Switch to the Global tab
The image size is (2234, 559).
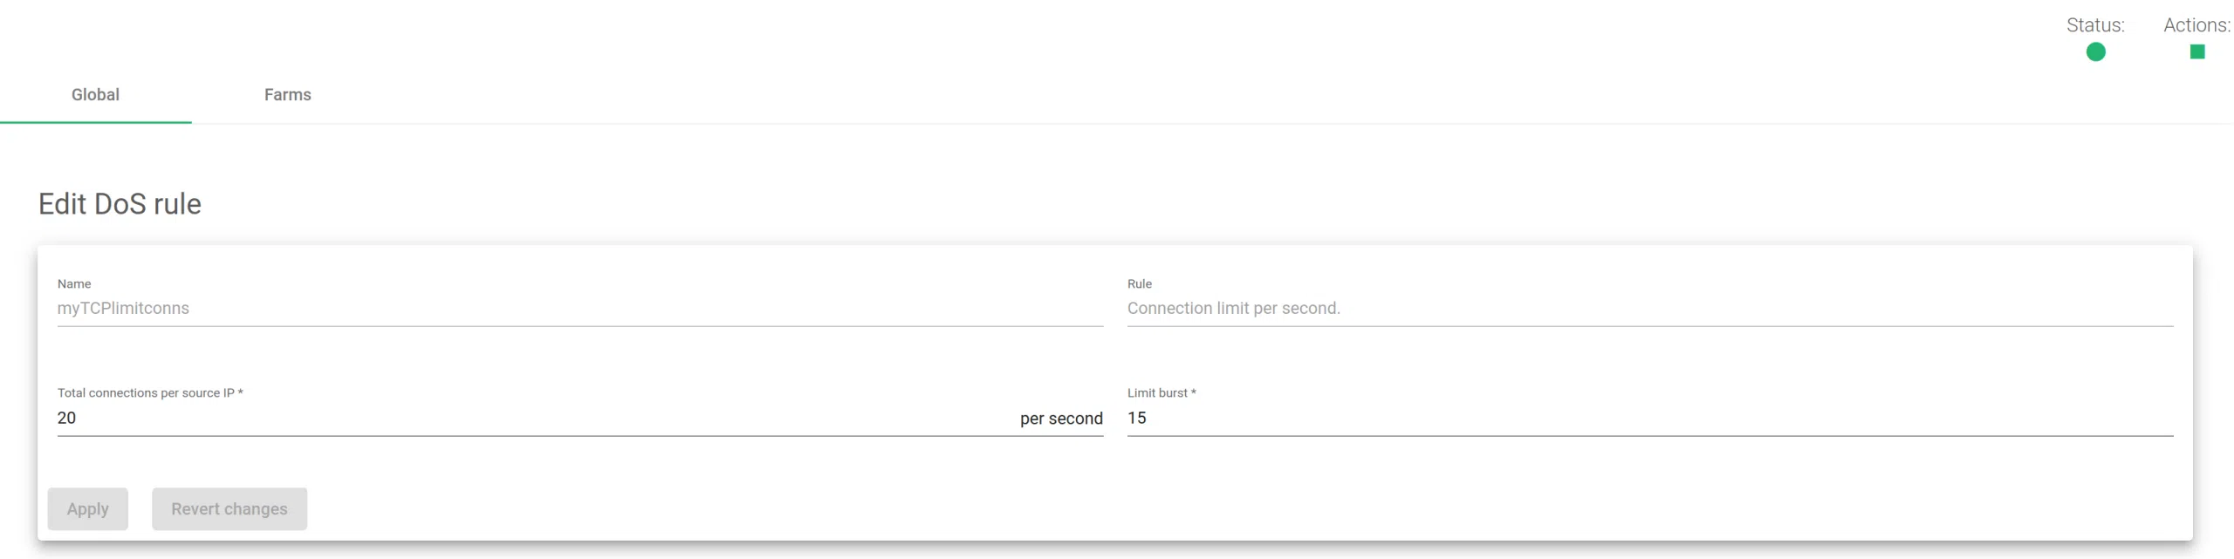pyautogui.click(x=95, y=95)
